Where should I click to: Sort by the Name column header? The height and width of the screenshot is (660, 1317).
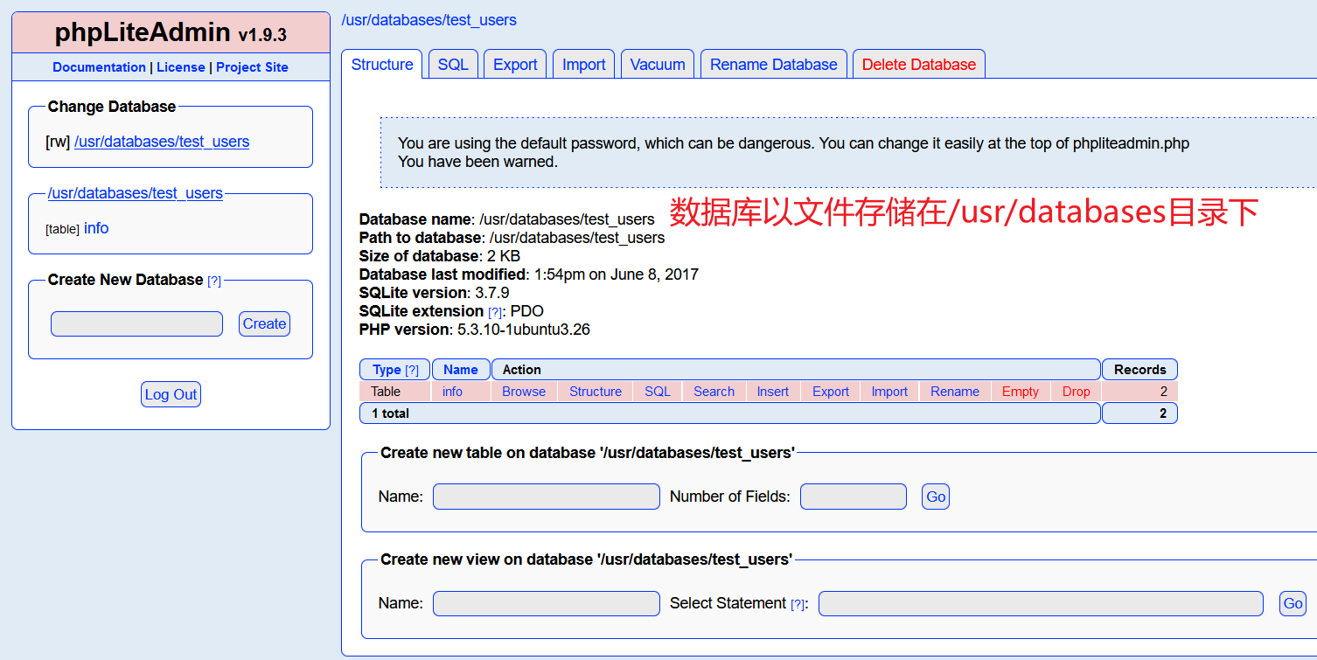tap(461, 370)
